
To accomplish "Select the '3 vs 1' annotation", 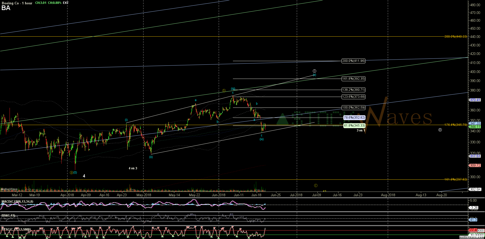I will click(361, 130).
